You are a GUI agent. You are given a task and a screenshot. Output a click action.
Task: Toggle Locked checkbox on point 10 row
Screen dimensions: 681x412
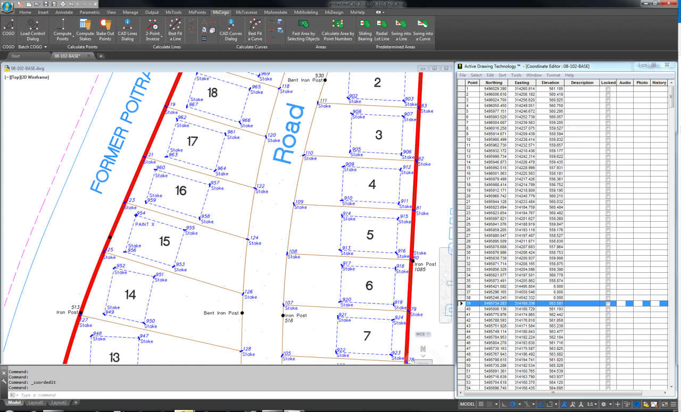(608, 140)
